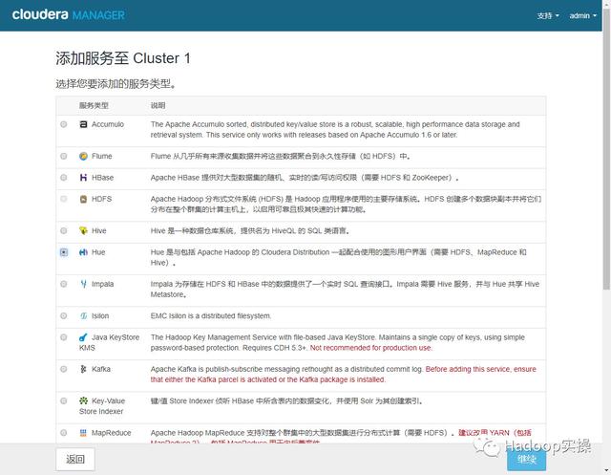Click the HDFS service icon

click(83, 199)
